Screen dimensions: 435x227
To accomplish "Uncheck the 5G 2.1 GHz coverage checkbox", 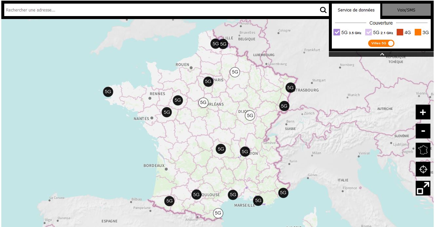I will coord(369,32).
